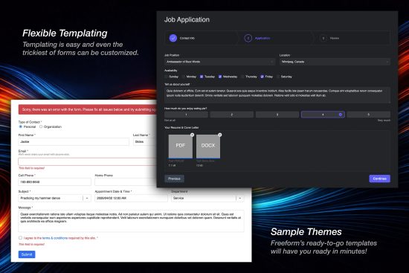
Task: Choose rating 4 on the pie scale
Action: click(323, 115)
